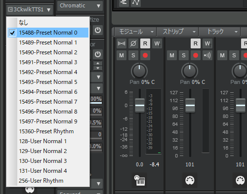This screenshot has height=194, width=247.
Task: Click the stepper up arrow under the power button
Action: click(98, 63)
